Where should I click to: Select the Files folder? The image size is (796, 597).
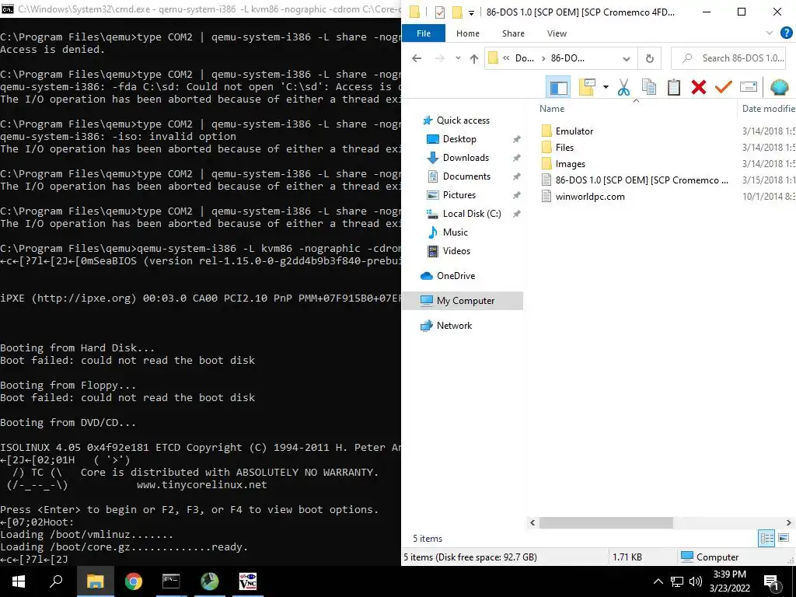pyautogui.click(x=564, y=147)
